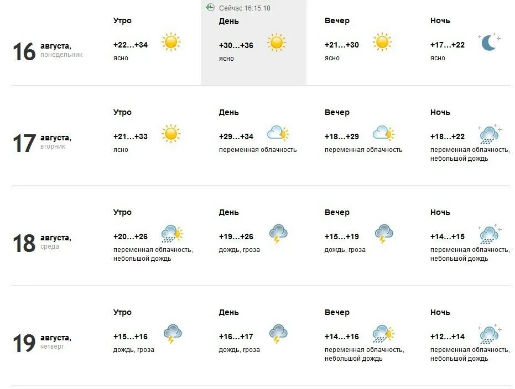Screen dimensions: 515x389
Task: Click partly cloudy icon for August 17 День
Action: point(278,133)
